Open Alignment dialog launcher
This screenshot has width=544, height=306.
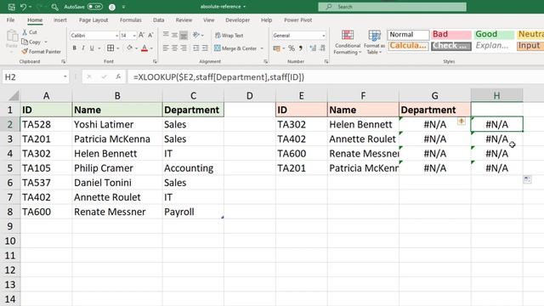[265, 61]
